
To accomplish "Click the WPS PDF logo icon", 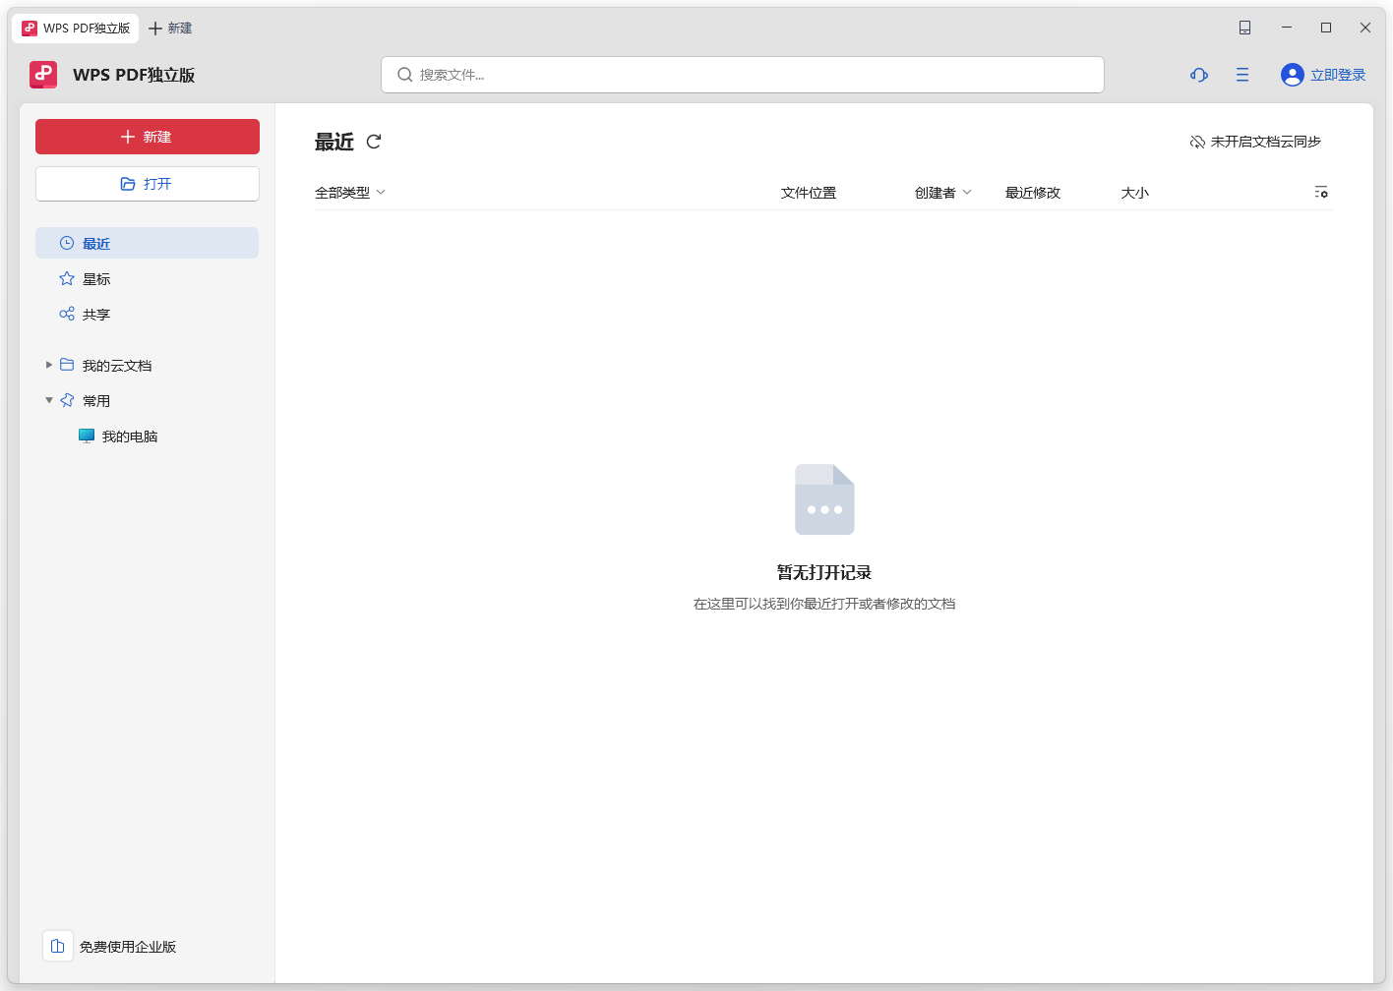I will click(42, 74).
